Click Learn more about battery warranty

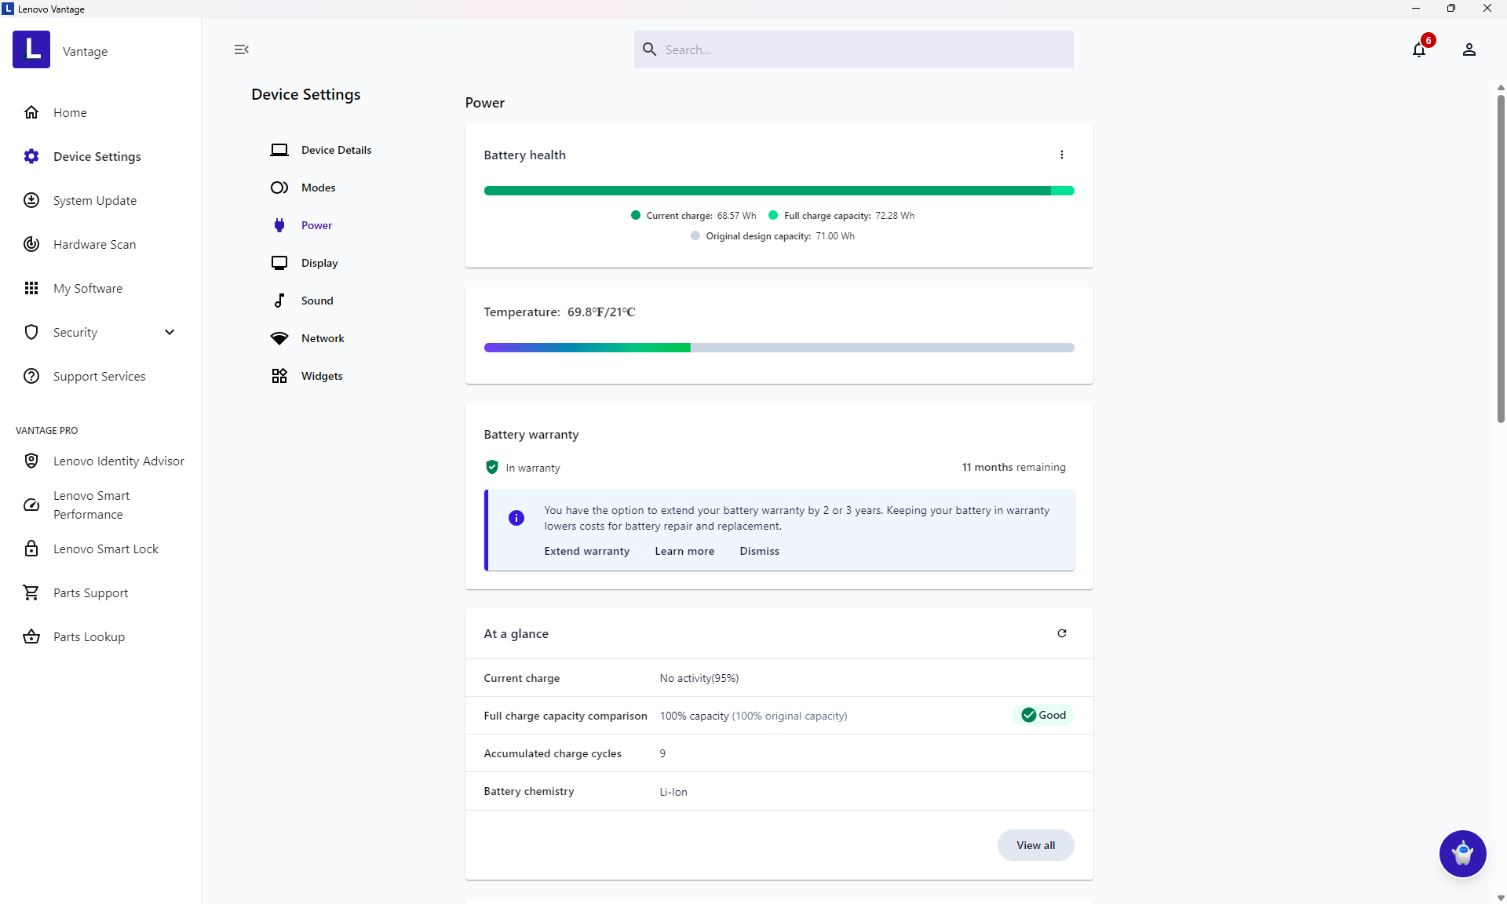(x=685, y=551)
